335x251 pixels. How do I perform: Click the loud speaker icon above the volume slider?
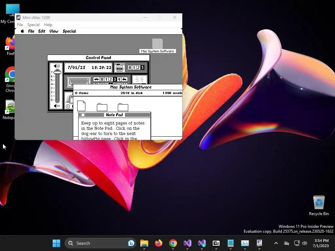[x=57, y=66]
